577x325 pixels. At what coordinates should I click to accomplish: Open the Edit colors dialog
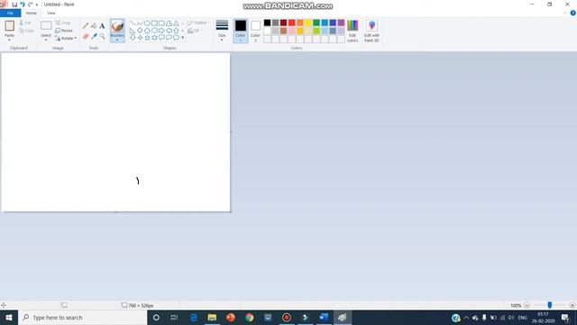pos(353,31)
